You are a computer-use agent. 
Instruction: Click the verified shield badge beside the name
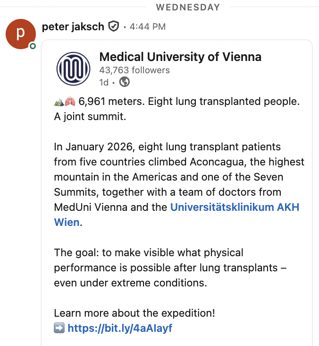tap(113, 26)
